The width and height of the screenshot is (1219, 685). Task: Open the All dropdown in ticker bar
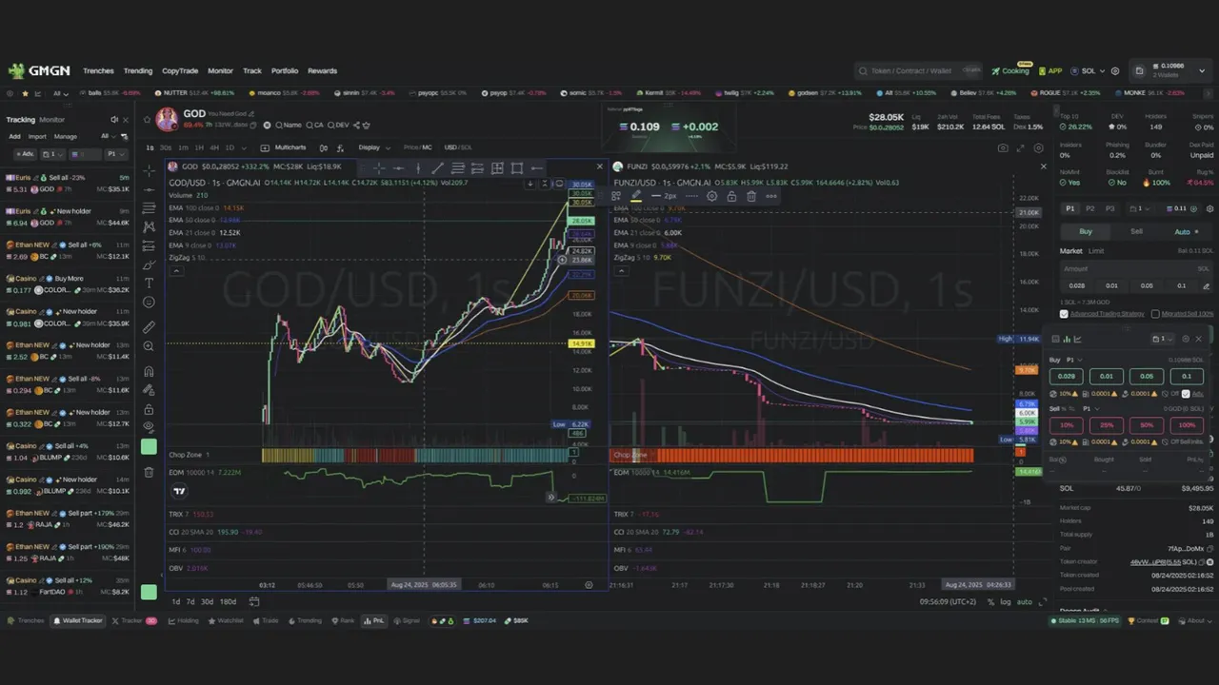61,93
